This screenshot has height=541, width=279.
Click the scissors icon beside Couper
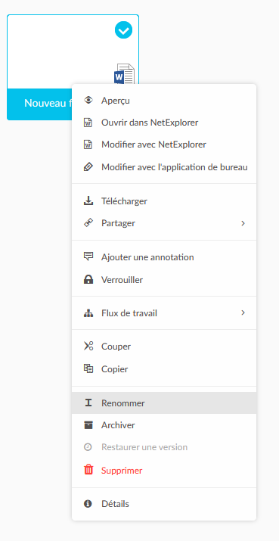(x=88, y=346)
